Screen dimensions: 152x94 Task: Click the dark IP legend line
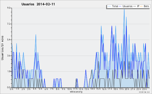pos(135,6)
